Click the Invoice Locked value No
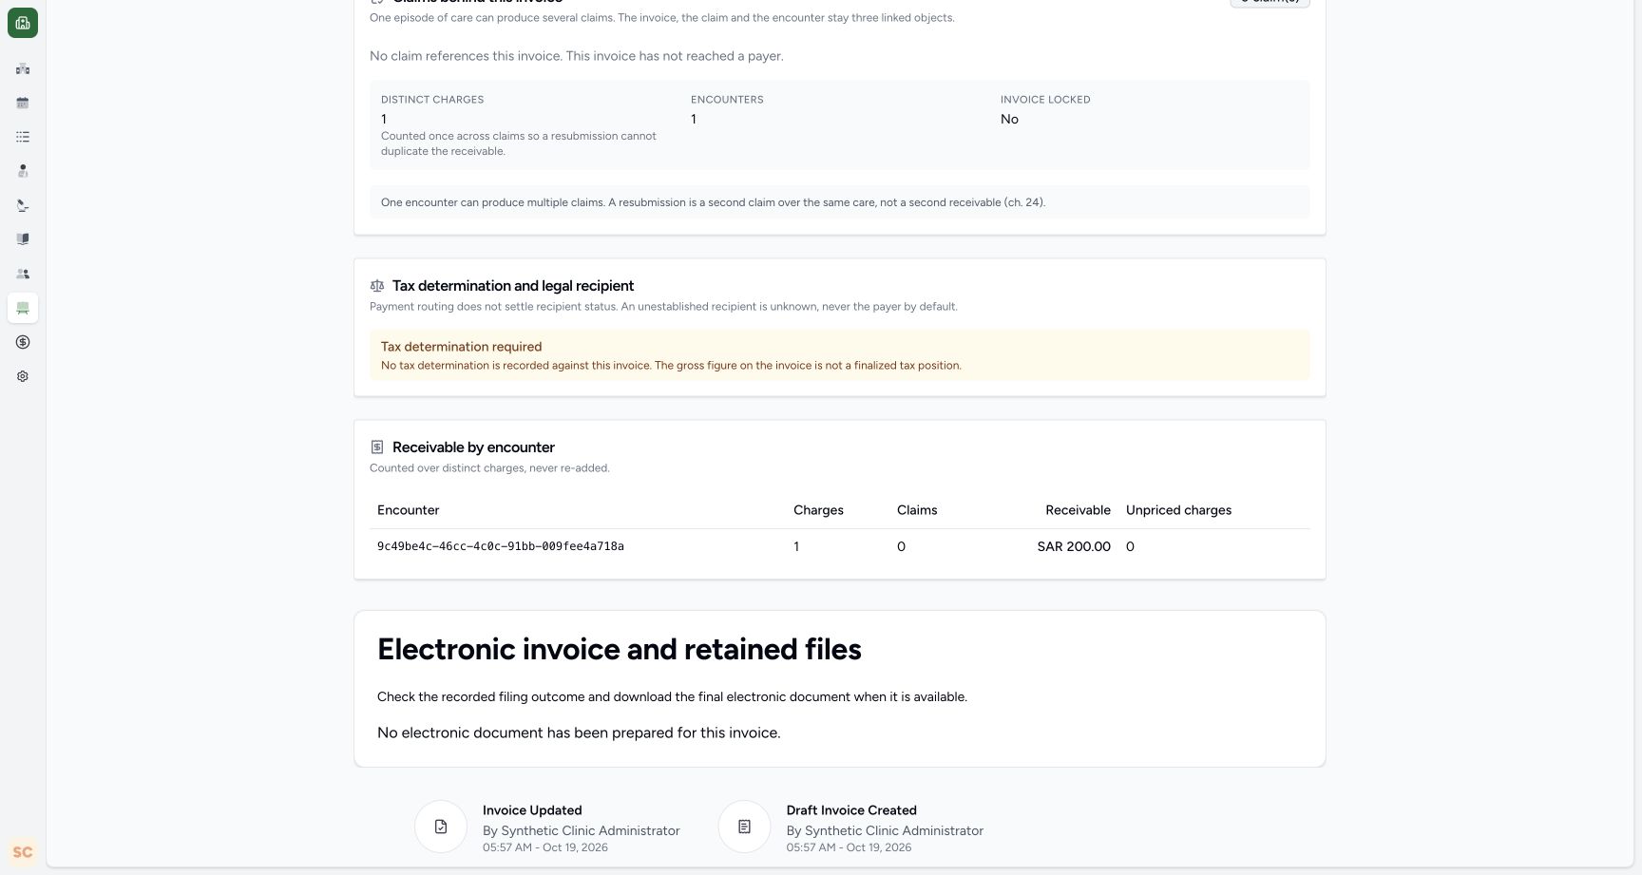This screenshot has height=875, width=1642. click(1009, 119)
